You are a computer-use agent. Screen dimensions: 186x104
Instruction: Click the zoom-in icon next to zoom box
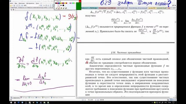(41, 5)
